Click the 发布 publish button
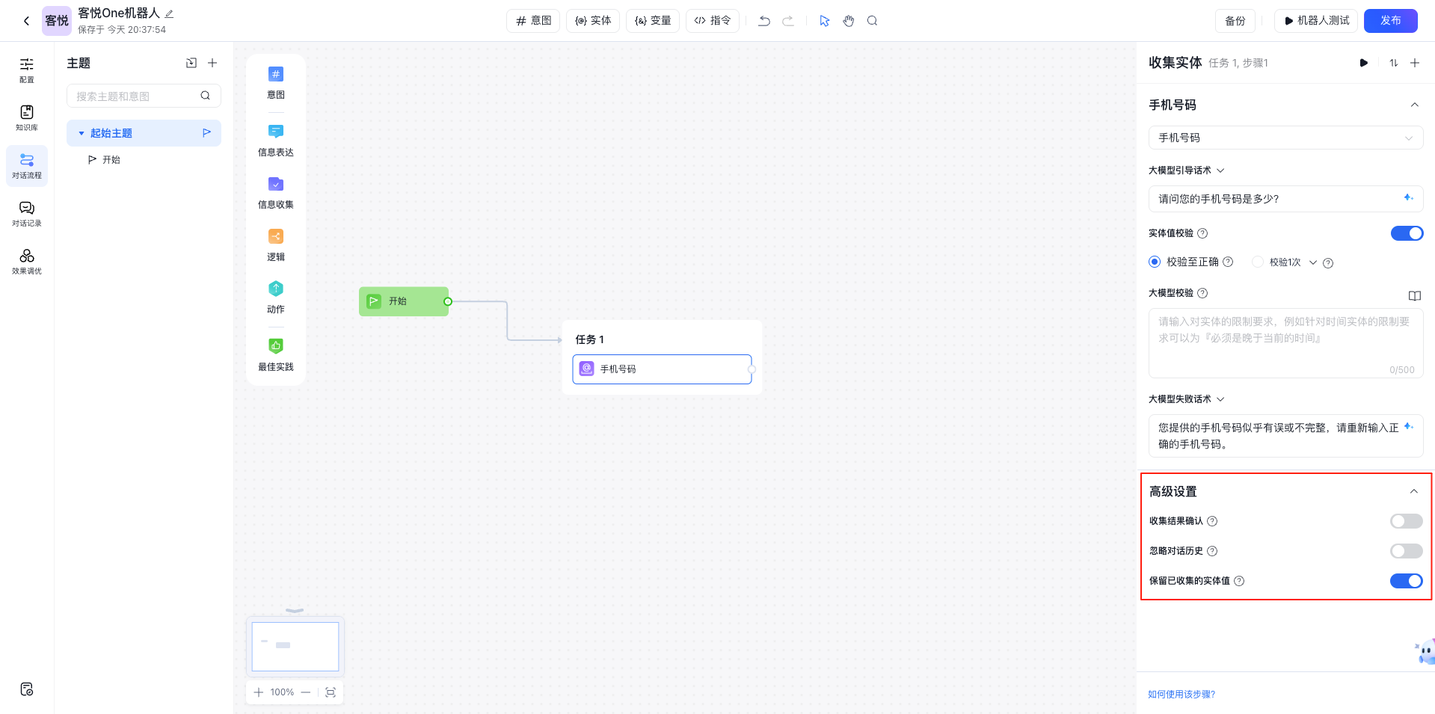Viewport: 1435px width, 714px height. [x=1390, y=21]
